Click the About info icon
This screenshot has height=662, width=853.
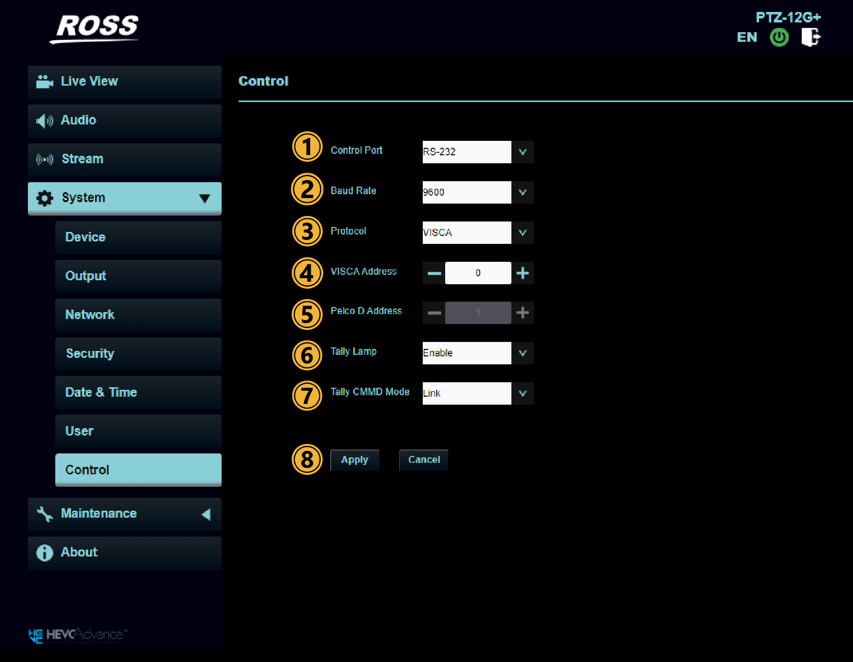click(44, 552)
